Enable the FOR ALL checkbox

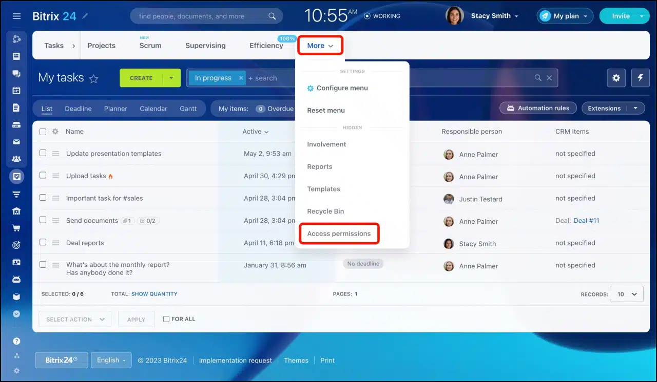[166, 319]
